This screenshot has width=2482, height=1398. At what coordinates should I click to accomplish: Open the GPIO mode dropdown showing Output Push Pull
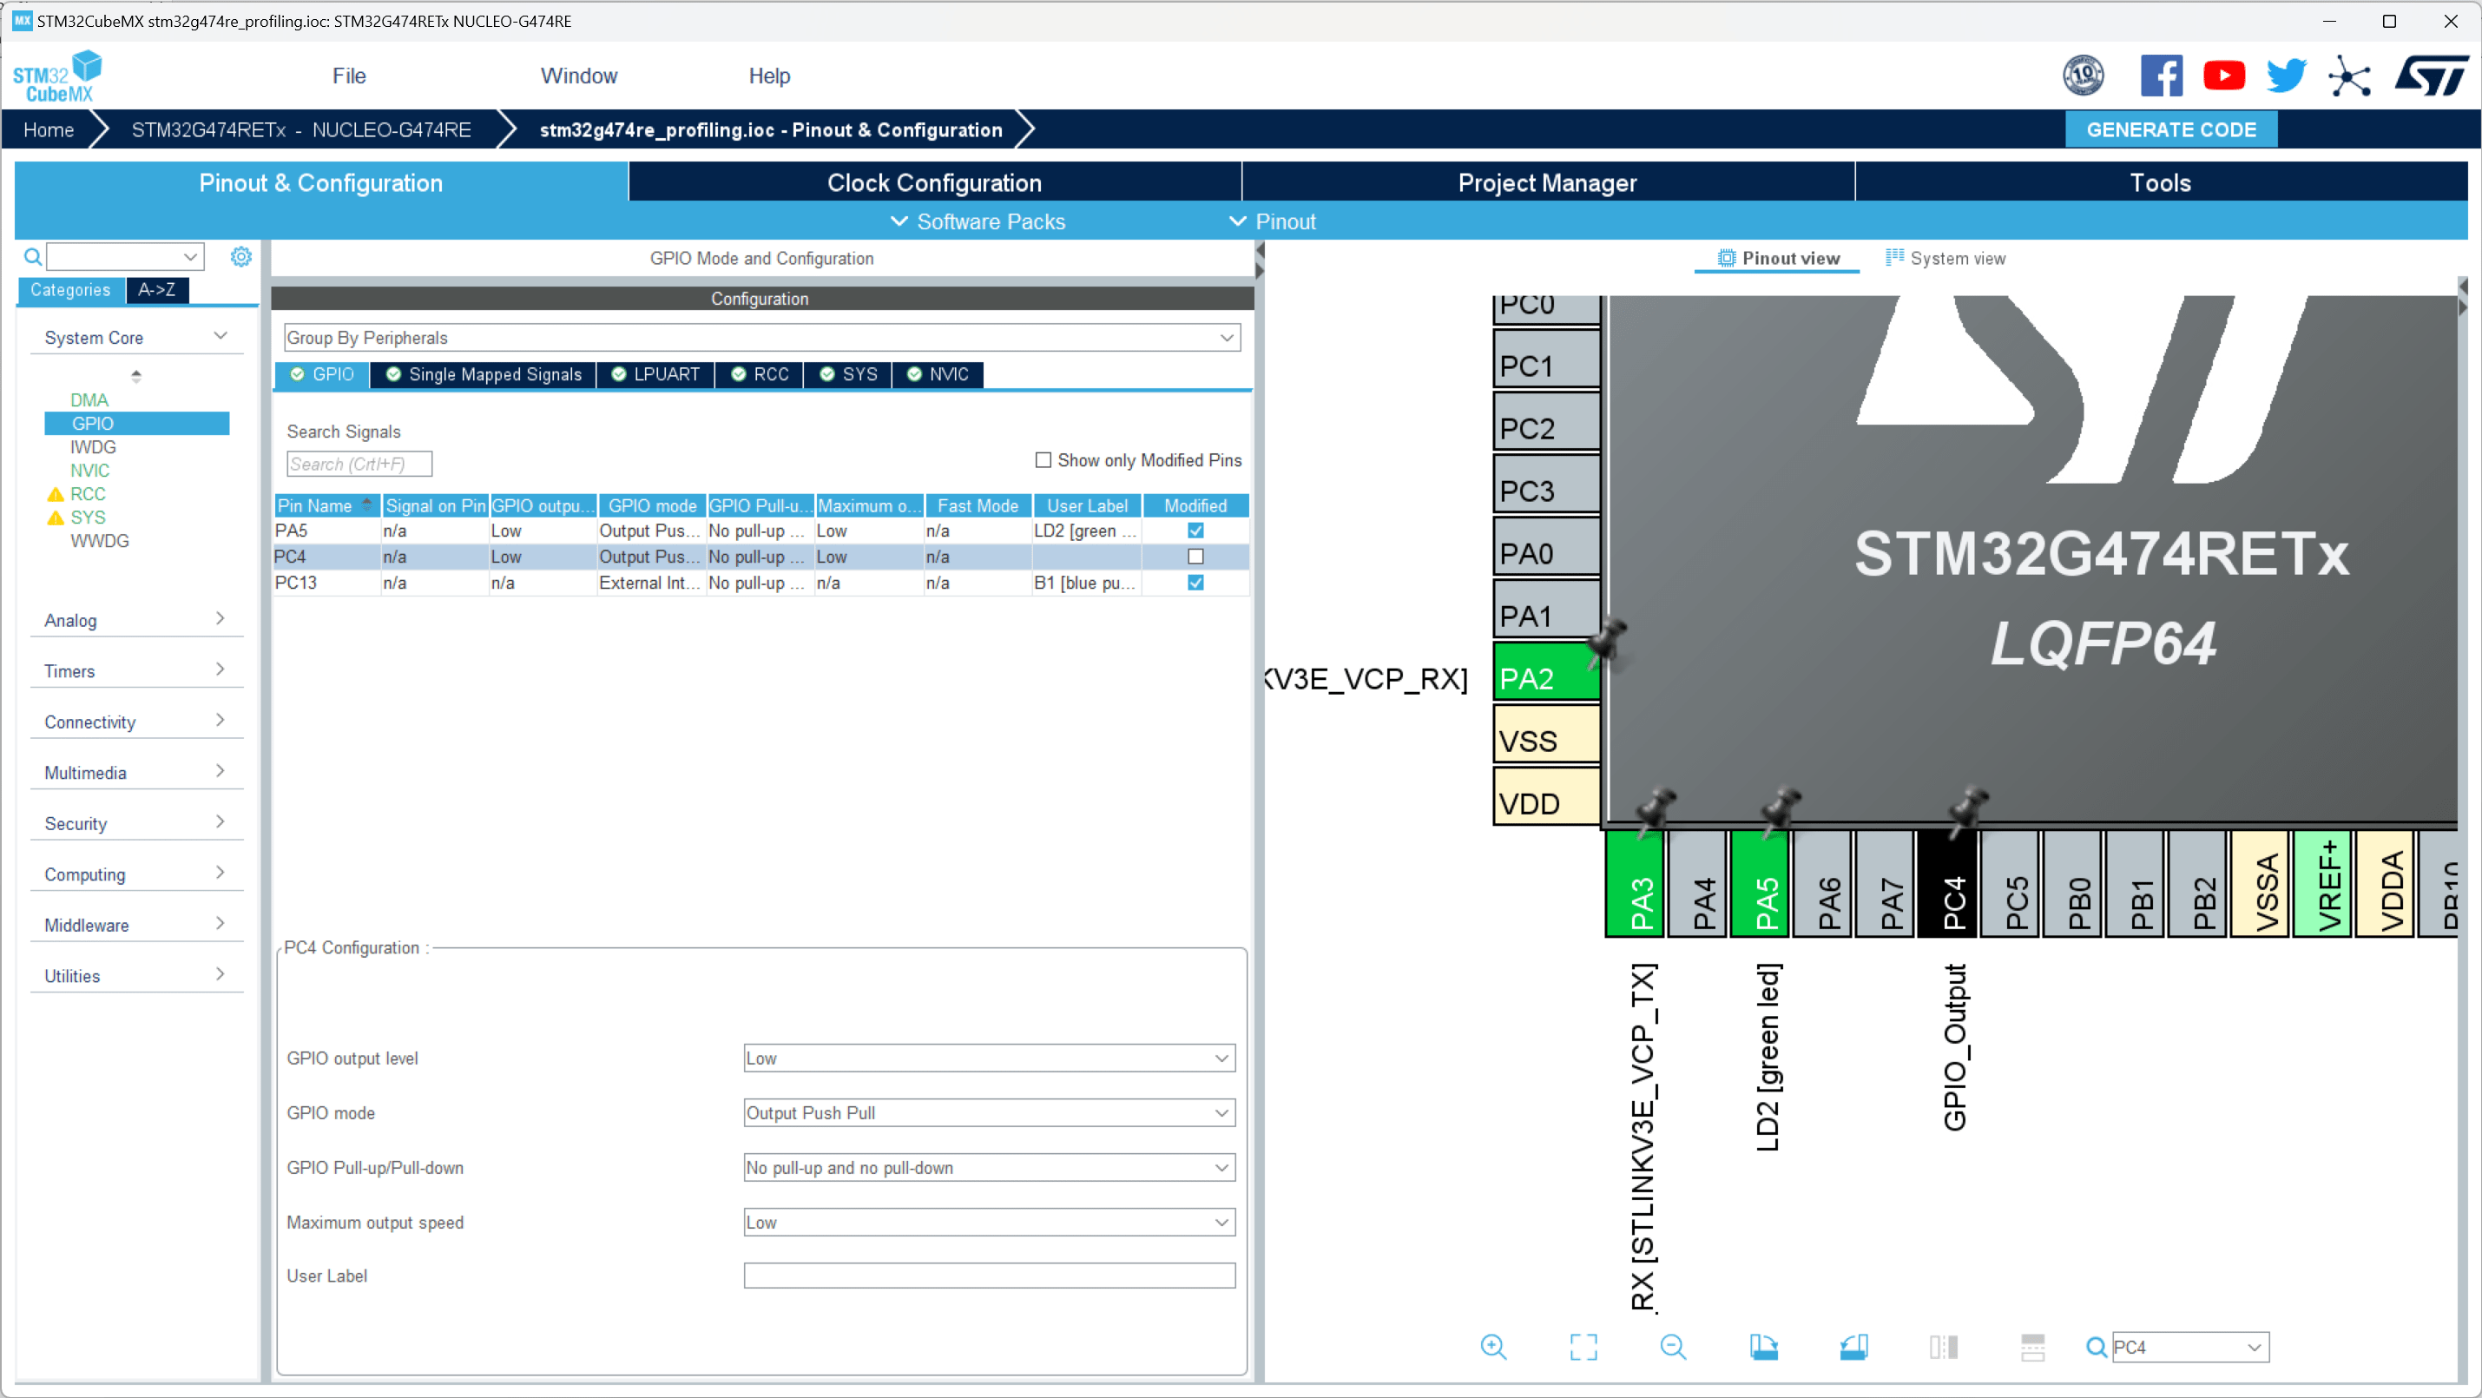coord(989,1113)
